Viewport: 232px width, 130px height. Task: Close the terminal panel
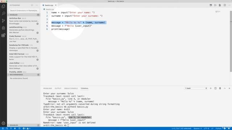229,88
